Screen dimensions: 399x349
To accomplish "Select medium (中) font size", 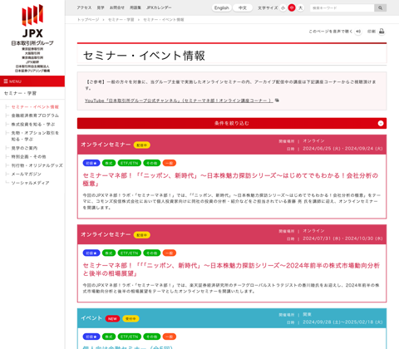I will click(292, 7).
